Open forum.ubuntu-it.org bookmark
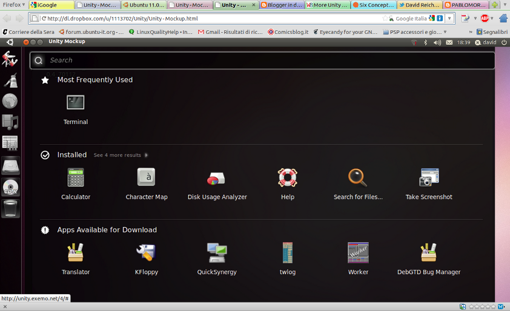 click(x=91, y=32)
